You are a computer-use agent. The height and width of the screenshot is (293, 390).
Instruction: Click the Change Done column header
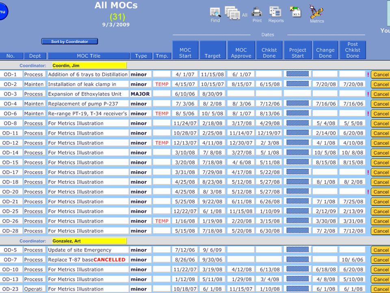pyautogui.click(x=325, y=50)
